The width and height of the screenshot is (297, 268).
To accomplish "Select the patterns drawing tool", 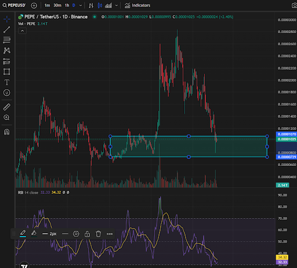I will pos(7,50).
